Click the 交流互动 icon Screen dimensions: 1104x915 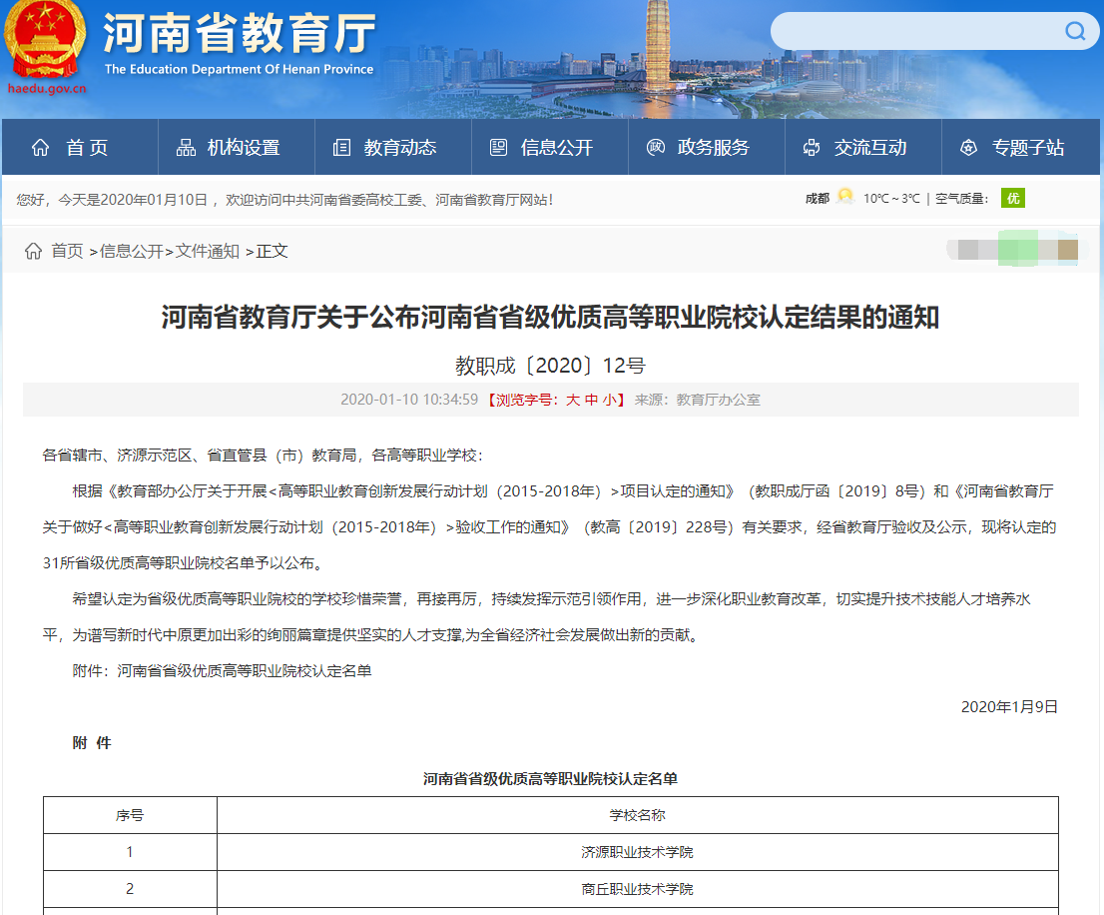[x=812, y=147]
